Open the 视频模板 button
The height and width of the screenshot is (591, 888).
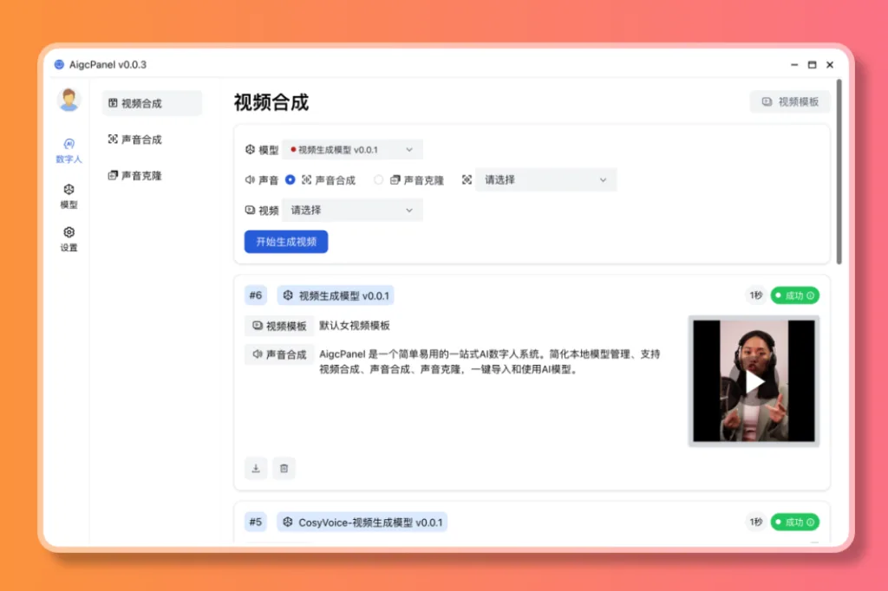point(790,102)
